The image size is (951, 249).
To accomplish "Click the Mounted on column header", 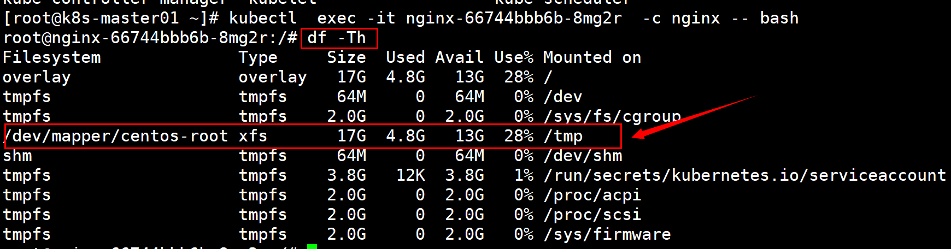I will tap(592, 57).
